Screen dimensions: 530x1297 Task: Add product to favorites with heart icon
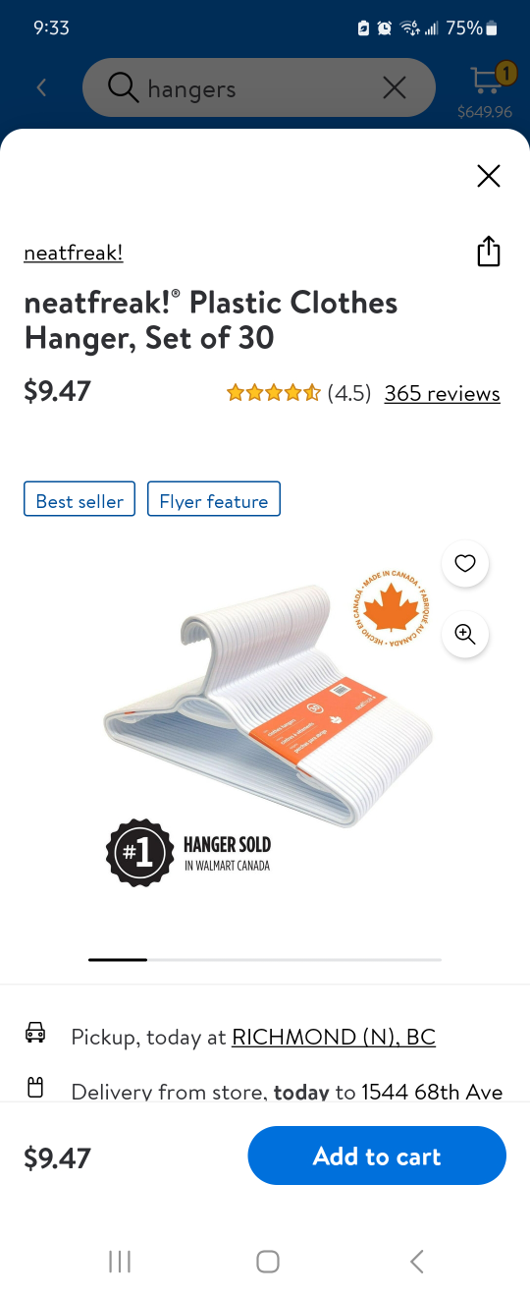465,564
